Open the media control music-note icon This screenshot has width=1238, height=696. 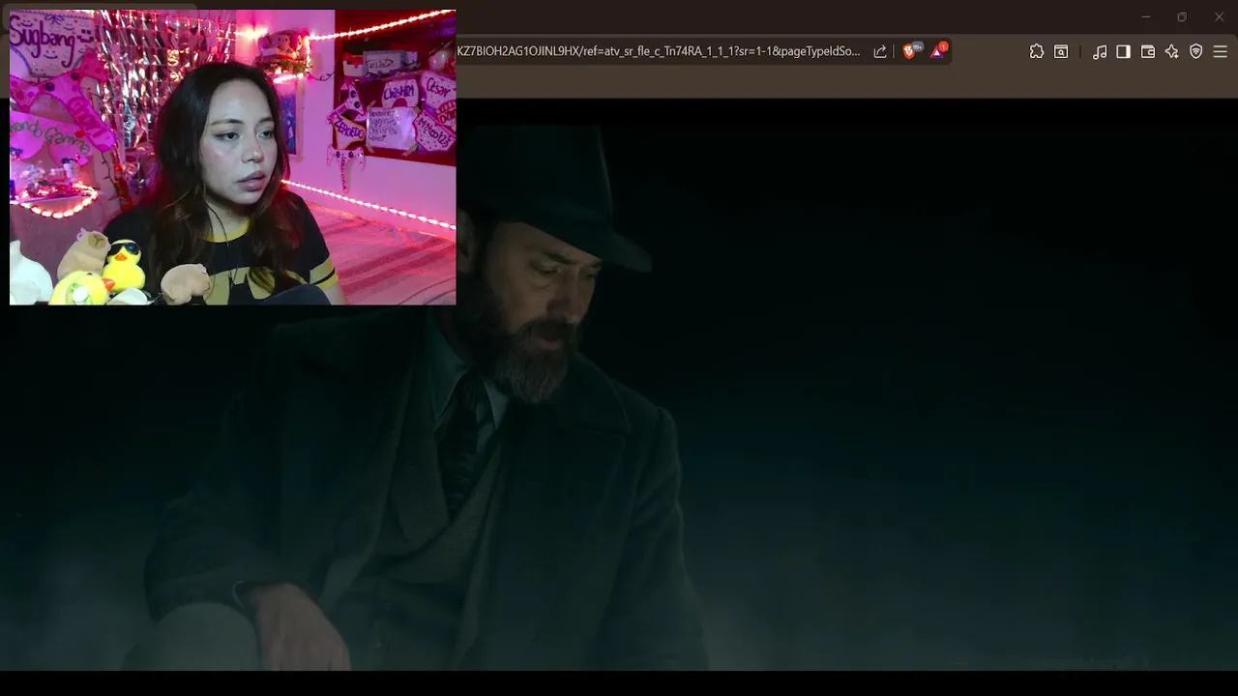click(x=1100, y=52)
